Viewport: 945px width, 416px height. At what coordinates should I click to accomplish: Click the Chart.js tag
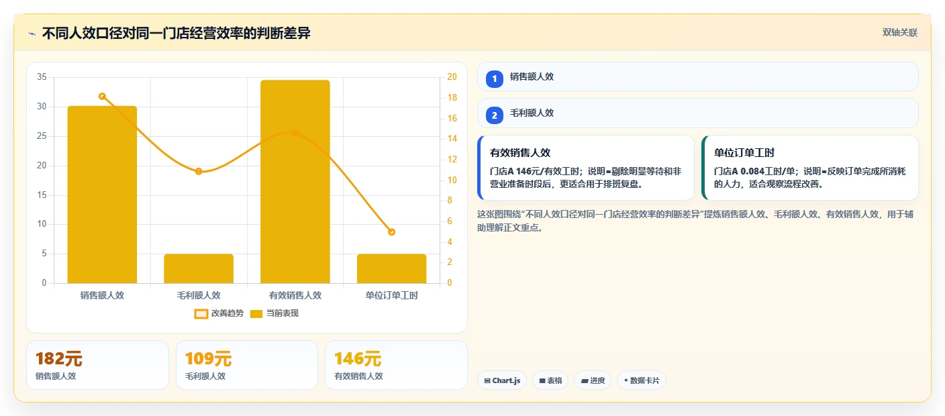click(x=502, y=380)
